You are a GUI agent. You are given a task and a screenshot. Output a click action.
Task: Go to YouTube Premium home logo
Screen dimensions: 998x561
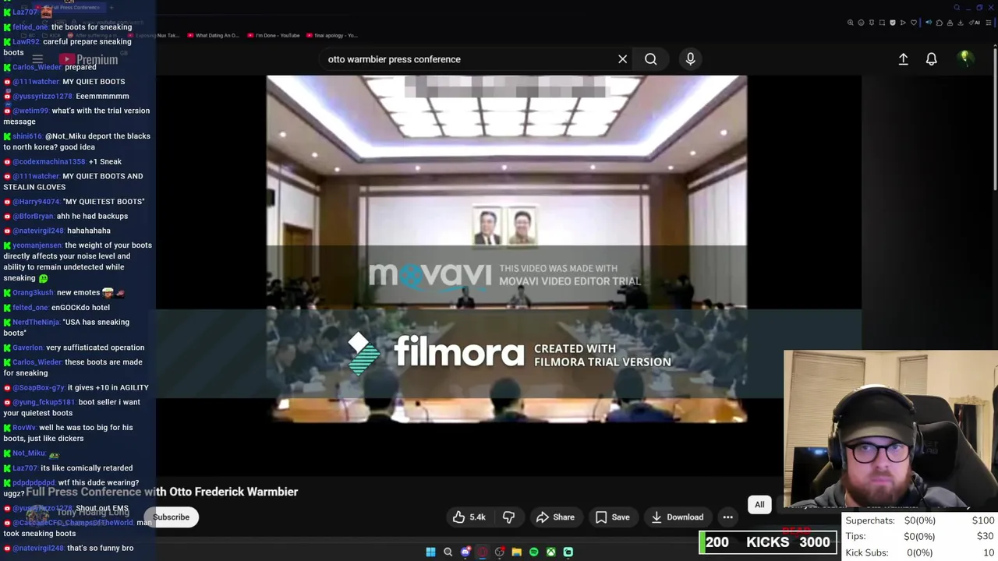point(87,59)
